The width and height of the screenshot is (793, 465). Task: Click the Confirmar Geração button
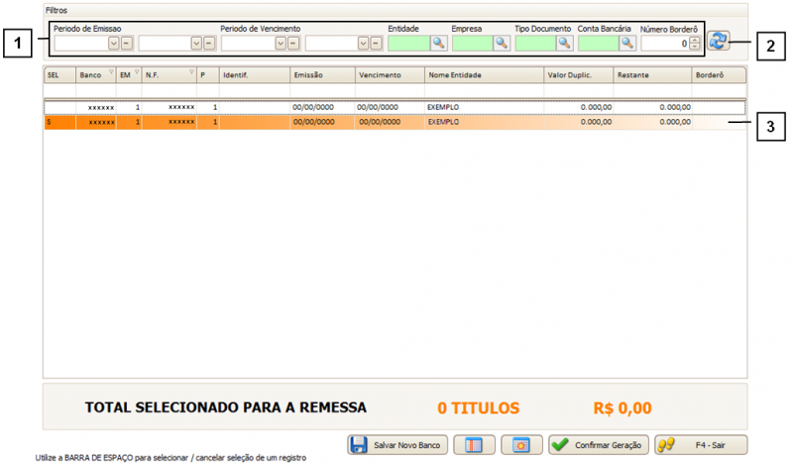click(599, 444)
